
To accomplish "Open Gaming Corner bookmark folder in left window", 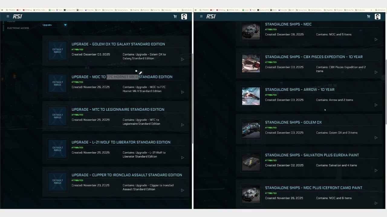I will point(108,10).
